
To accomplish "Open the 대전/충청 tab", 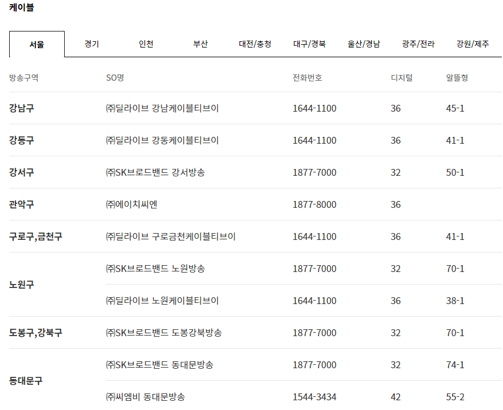I will tap(255, 44).
